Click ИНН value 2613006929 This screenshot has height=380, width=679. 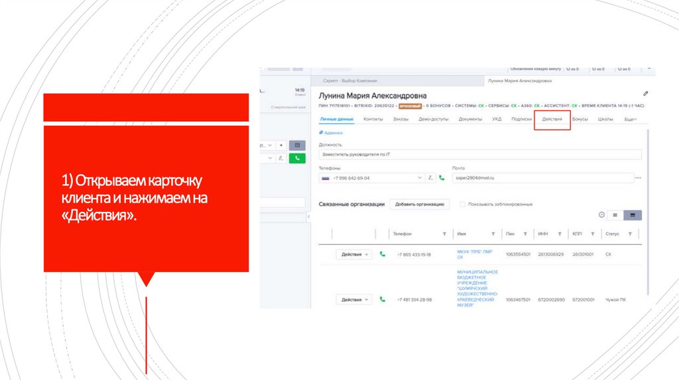pos(551,254)
